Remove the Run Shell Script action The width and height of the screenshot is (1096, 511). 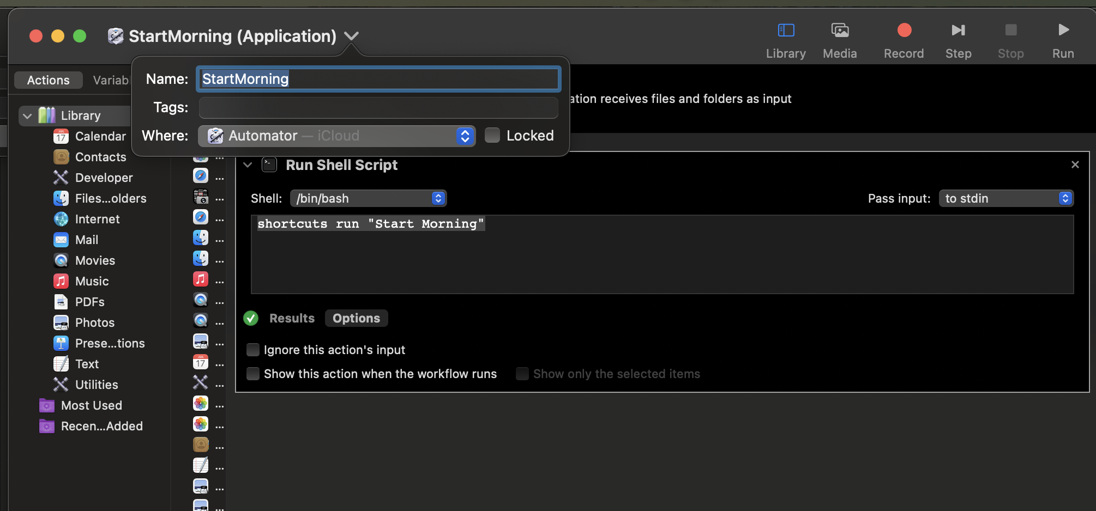(1075, 165)
